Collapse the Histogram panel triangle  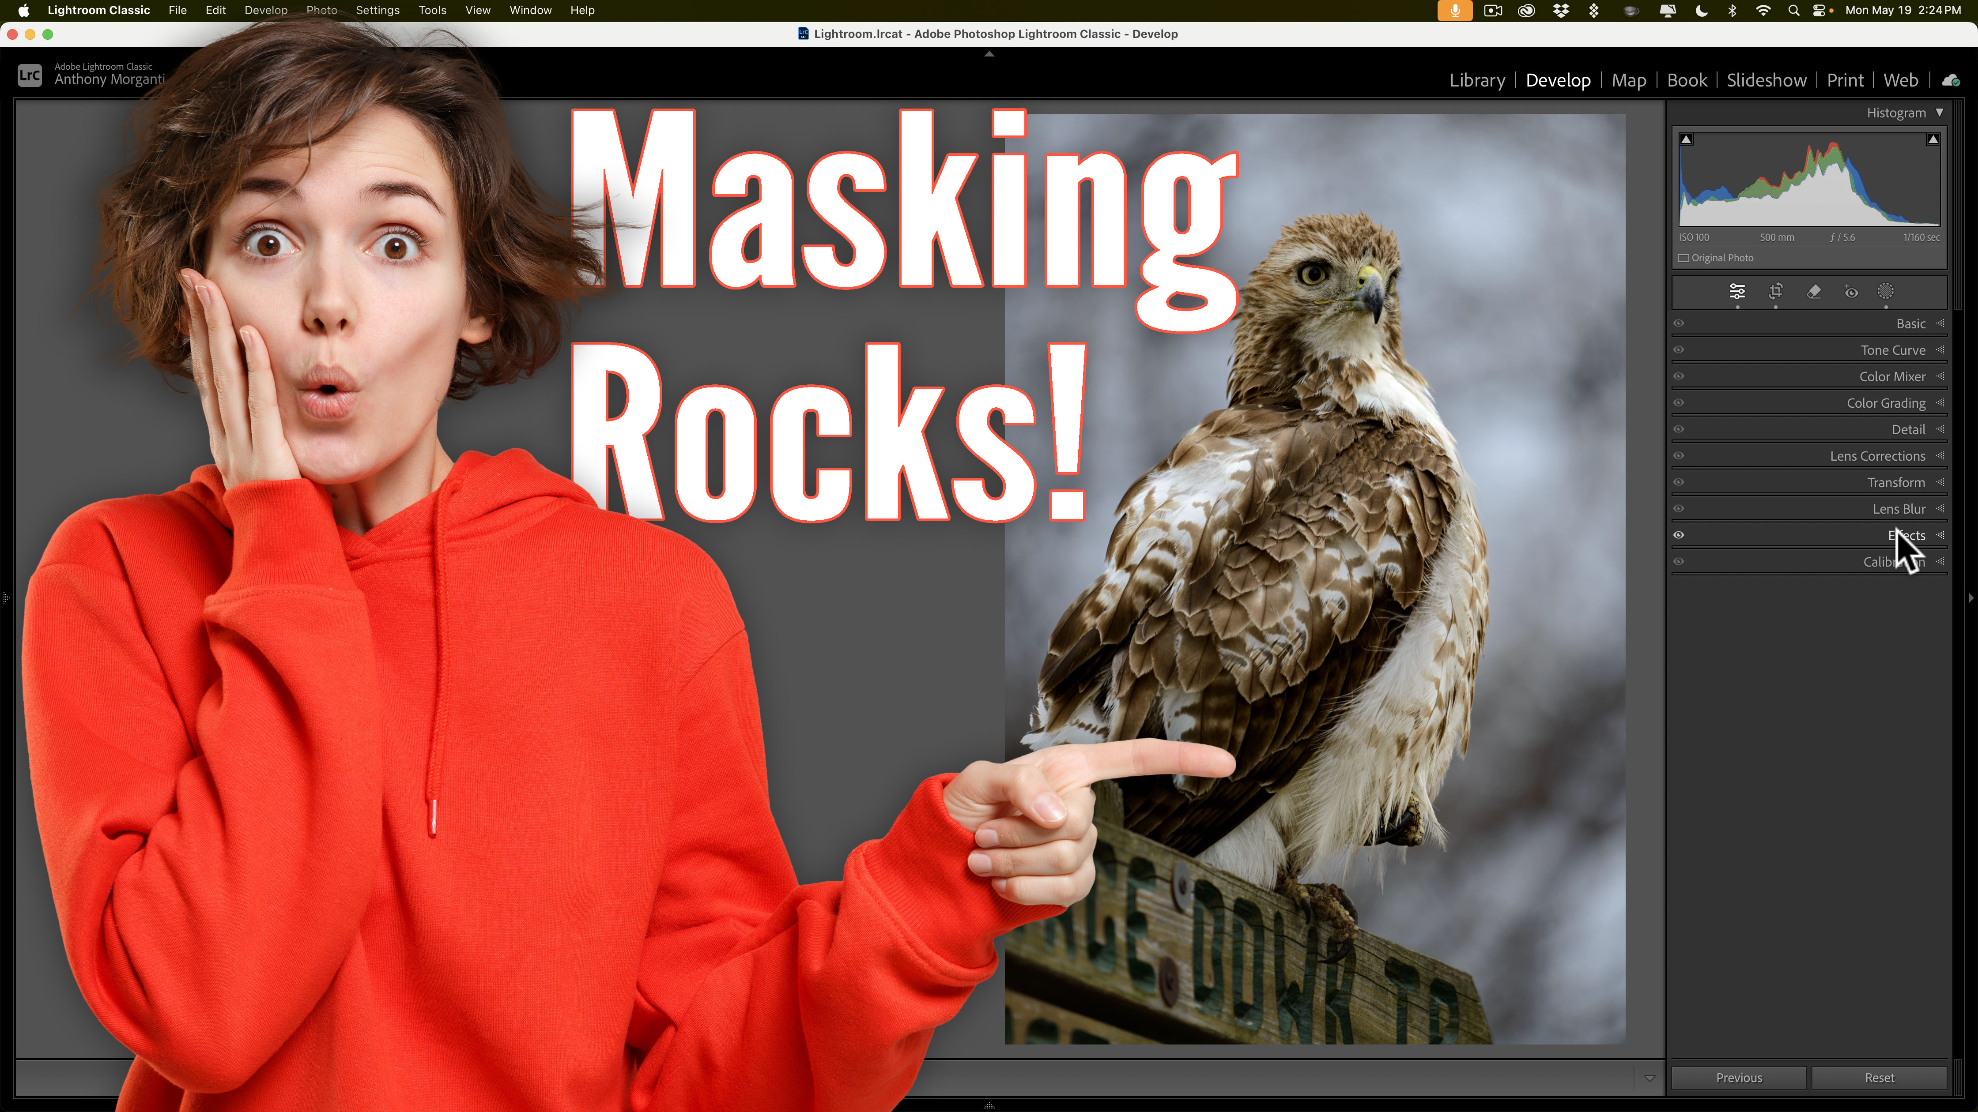coord(1940,113)
